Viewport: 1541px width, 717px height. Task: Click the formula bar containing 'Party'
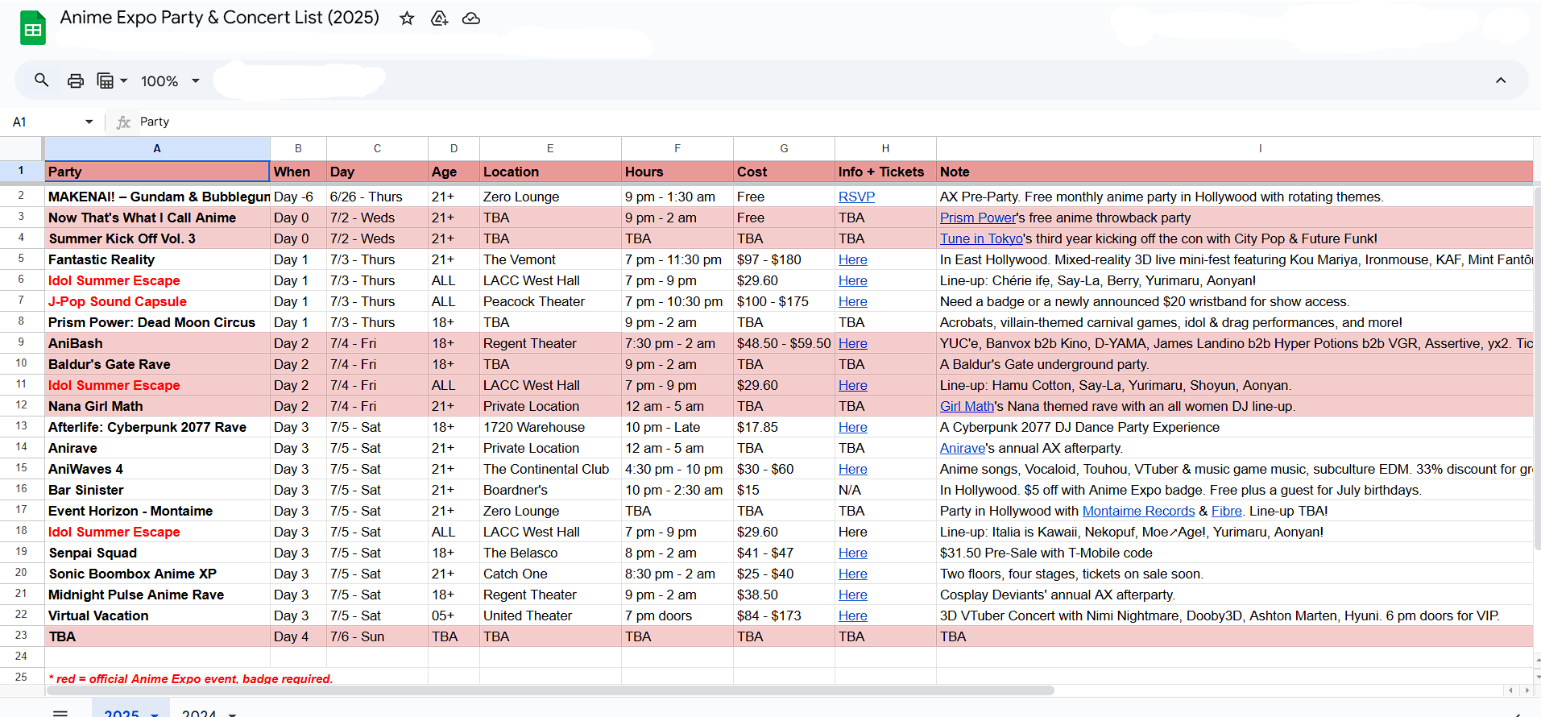tap(483, 122)
